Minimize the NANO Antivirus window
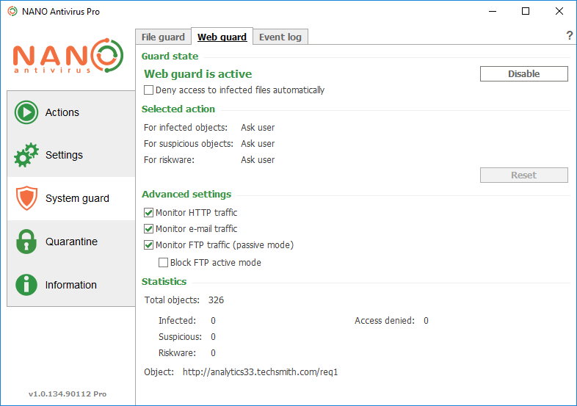Image resolution: width=577 pixels, height=406 pixels. pyautogui.click(x=493, y=12)
